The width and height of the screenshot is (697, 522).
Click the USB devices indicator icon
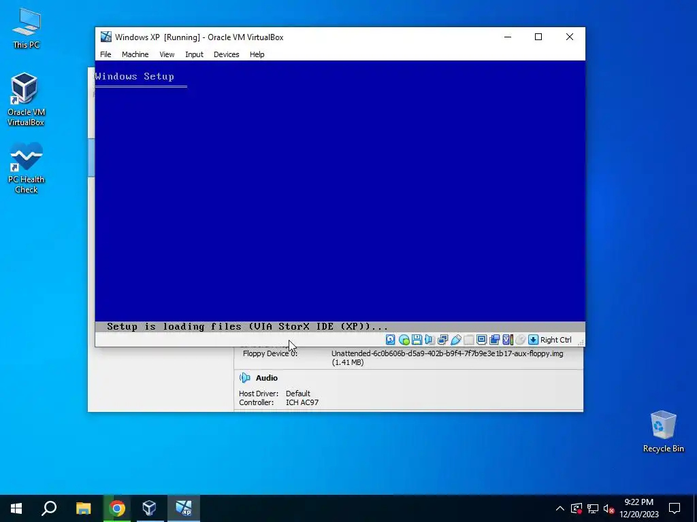pyautogui.click(x=455, y=340)
